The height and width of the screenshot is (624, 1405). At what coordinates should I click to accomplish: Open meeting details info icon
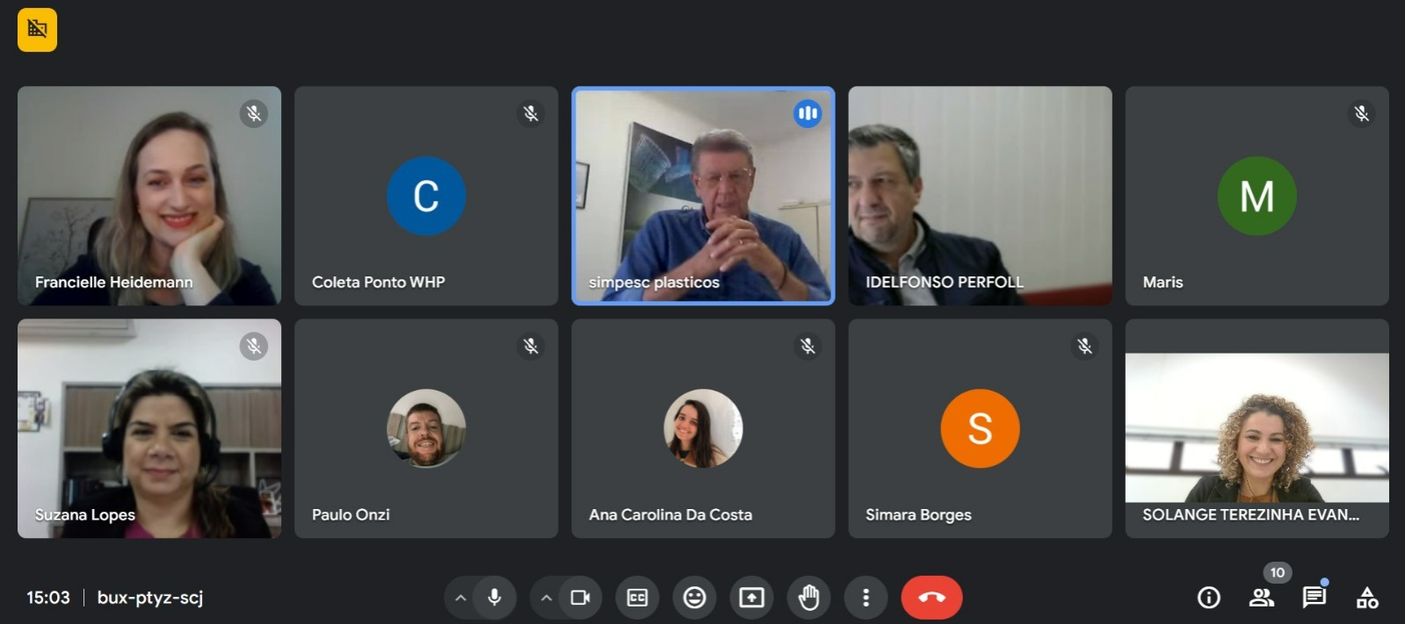[1209, 598]
